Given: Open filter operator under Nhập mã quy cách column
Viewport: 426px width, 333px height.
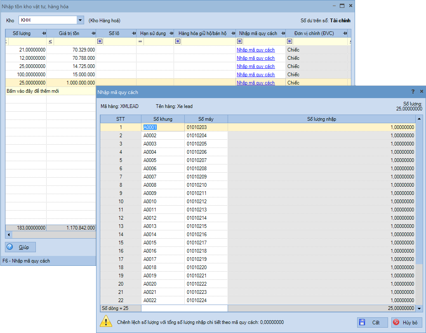Looking at the screenshot, I should (x=240, y=41).
